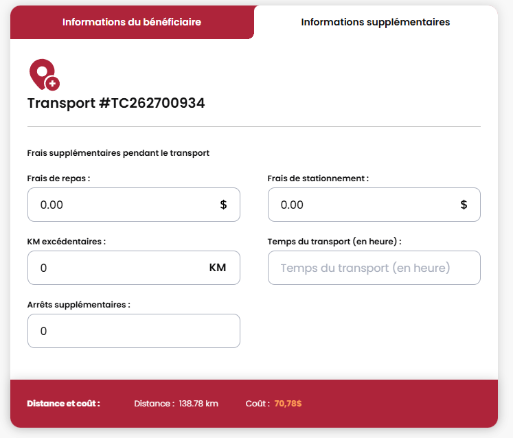513x438 pixels.
Task: Focus the Frais de repas amount input
Action: [120, 205]
